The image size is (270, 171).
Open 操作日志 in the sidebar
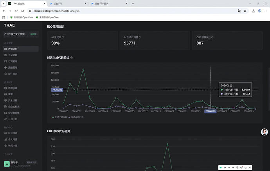21,74
